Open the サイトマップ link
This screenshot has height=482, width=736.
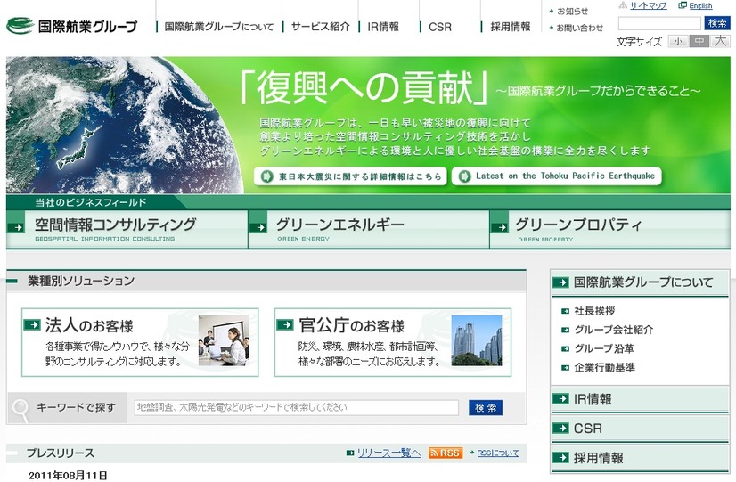click(x=648, y=5)
